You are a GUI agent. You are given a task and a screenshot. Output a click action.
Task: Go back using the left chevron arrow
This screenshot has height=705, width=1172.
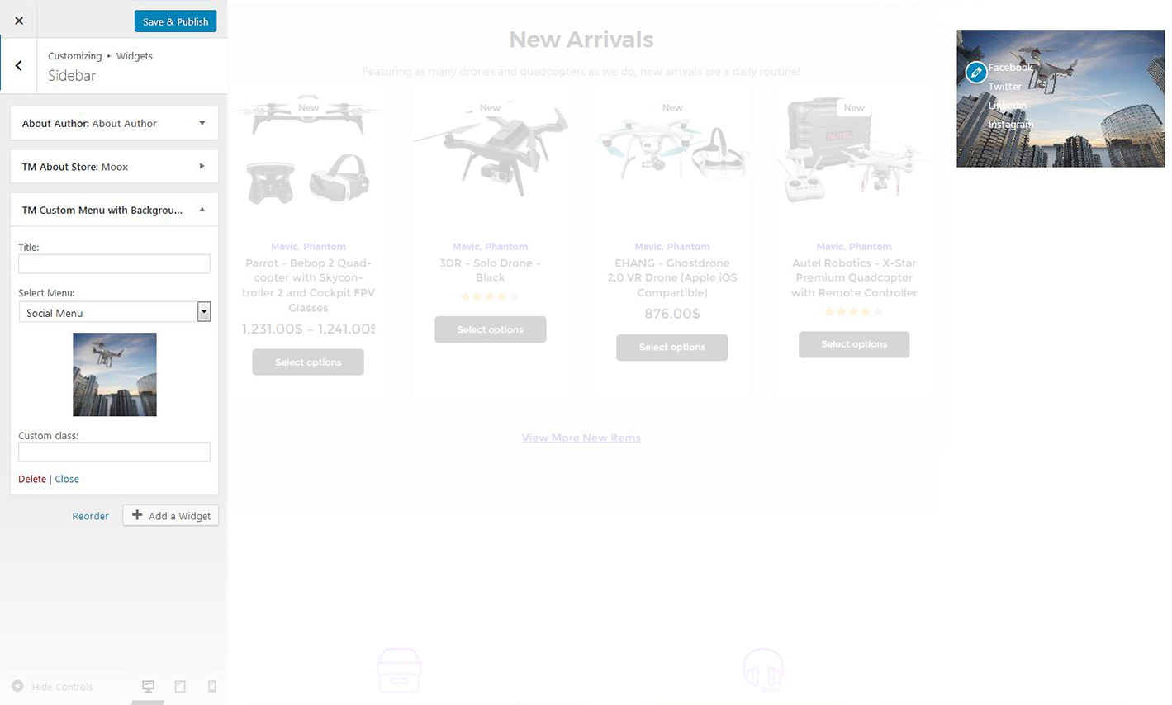(19, 65)
